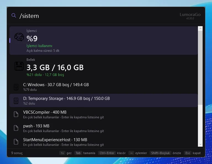Click the Esc kapat key hint
This screenshot has height=164, width=212.
(192, 153)
